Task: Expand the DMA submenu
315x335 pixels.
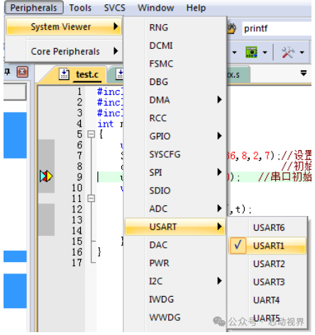Action: coord(175,100)
